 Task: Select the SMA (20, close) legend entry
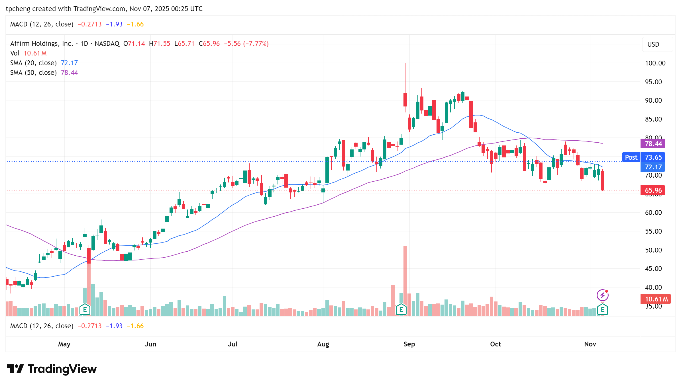(x=33, y=63)
